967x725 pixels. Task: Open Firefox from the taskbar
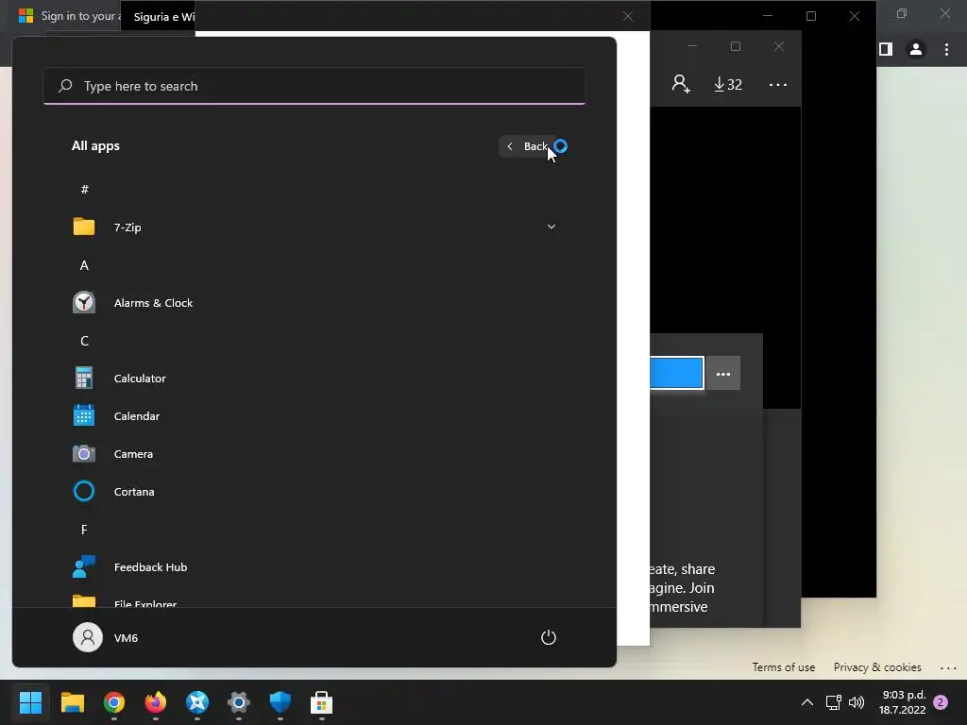(x=156, y=702)
